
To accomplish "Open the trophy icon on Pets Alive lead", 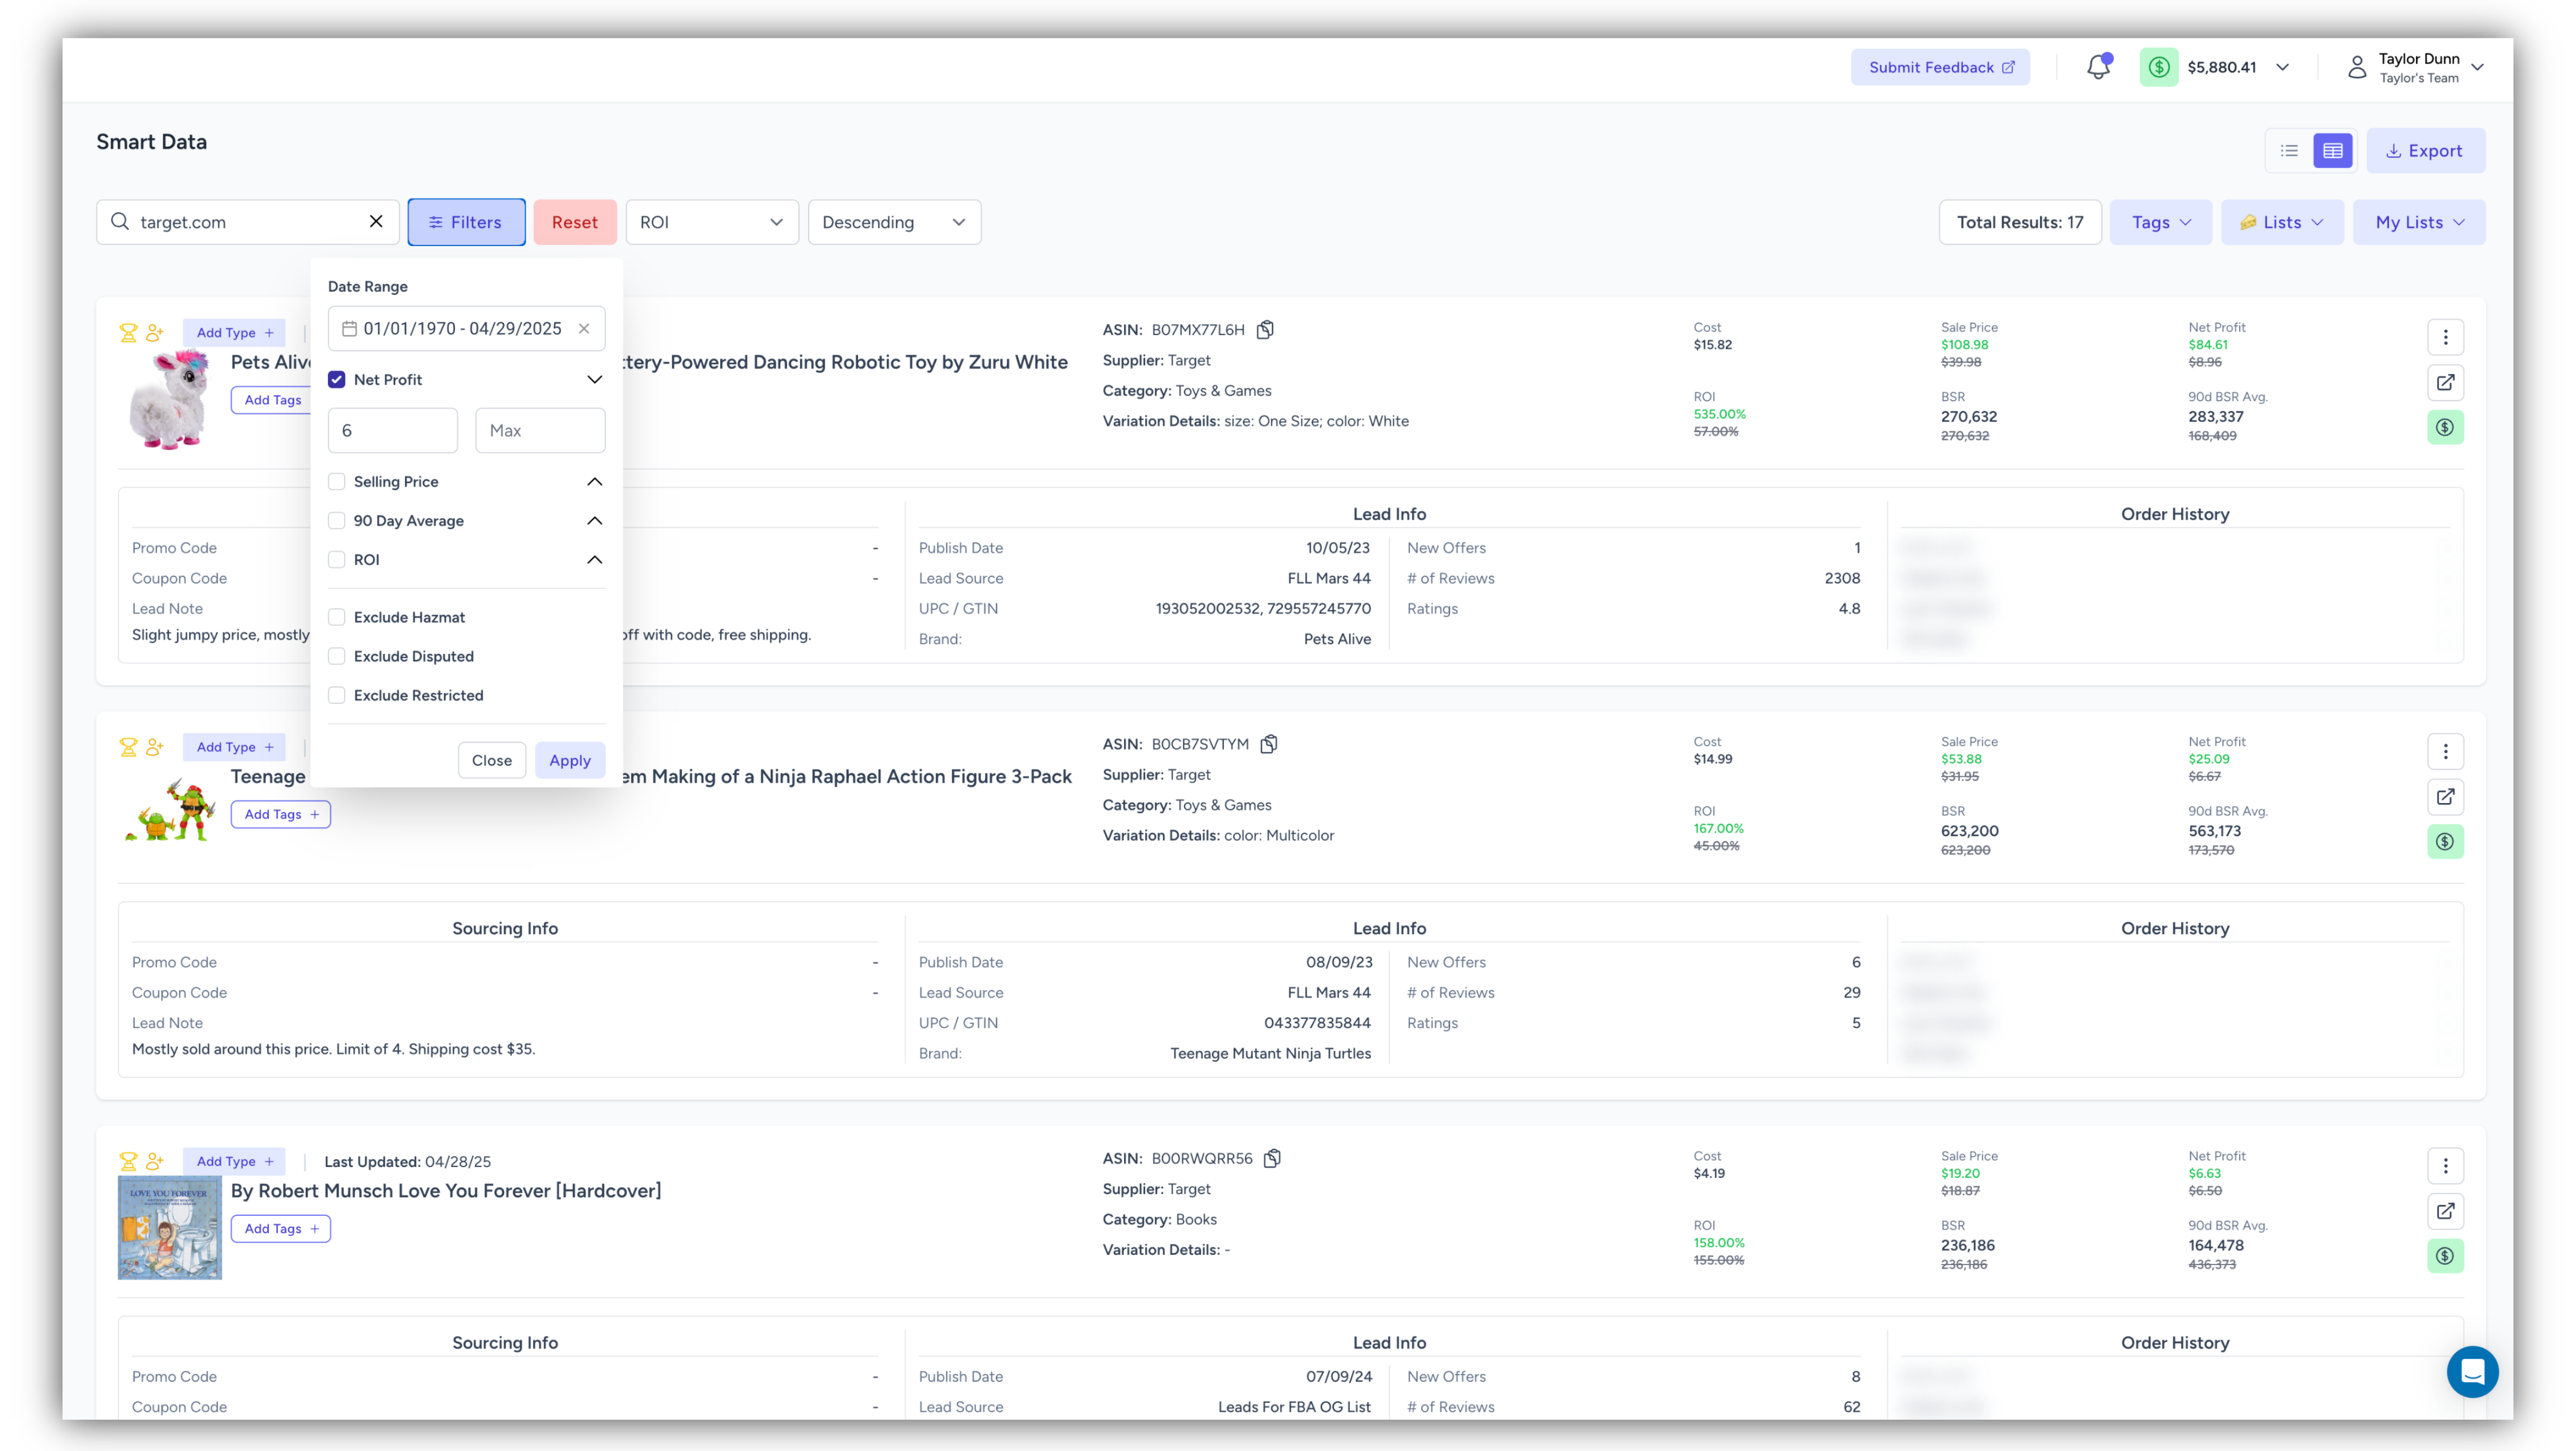I will 128,332.
